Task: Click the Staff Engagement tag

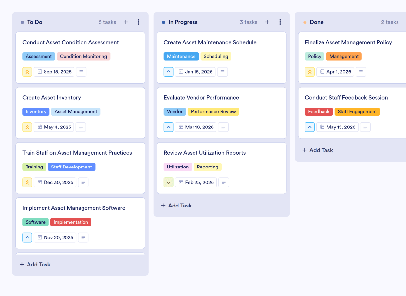Action: (357, 112)
